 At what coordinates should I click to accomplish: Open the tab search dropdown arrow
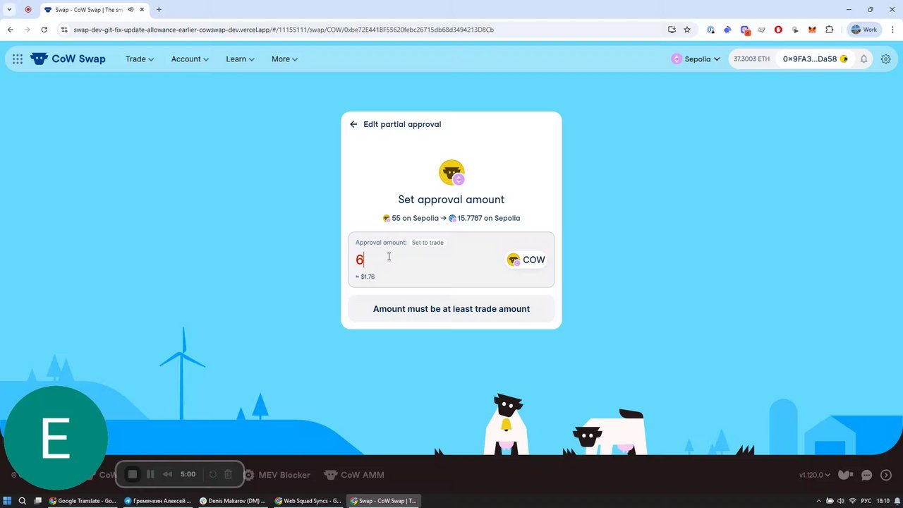click(x=9, y=10)
